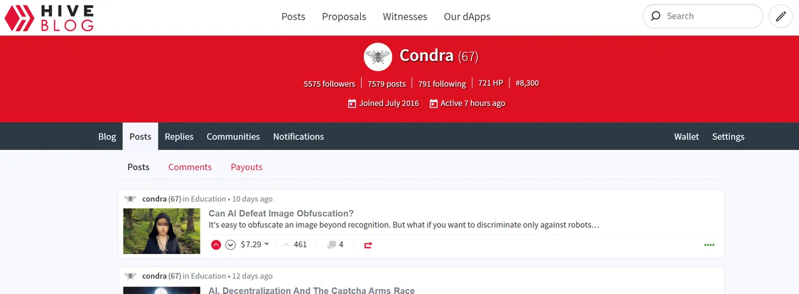This screenshot has height=294, width=799.
Task: Open the Settings tab
Action: pyautogui.click(x=728, y=136)
